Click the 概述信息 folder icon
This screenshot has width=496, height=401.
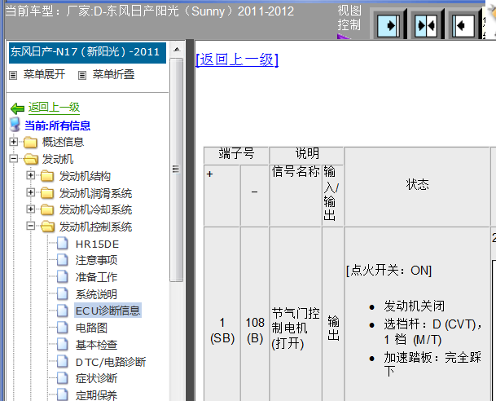pyautogui.click(x=30, y=142)
